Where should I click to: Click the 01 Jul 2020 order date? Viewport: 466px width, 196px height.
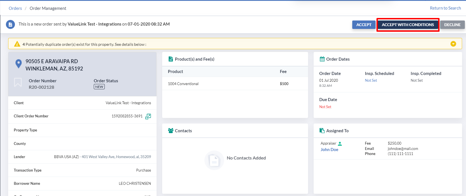tap(329, 80)
